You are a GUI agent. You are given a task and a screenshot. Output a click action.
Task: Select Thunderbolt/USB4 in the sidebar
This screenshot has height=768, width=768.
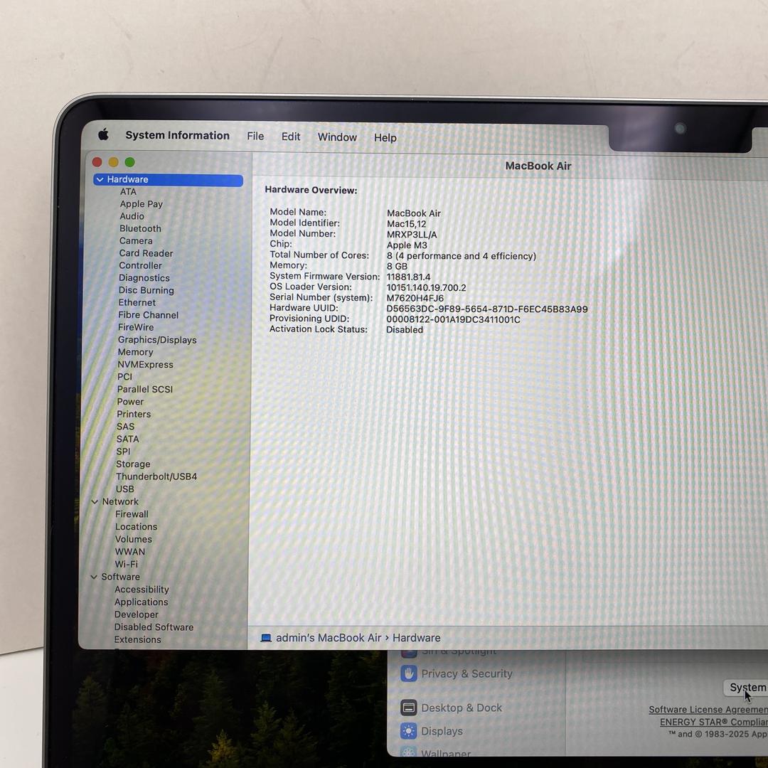[156, 476]
